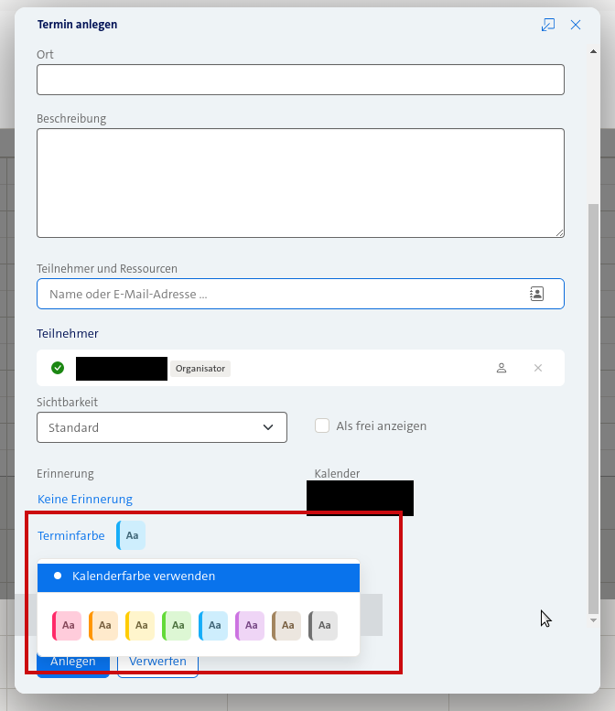615x711 pixels.
Task: Click the green confirmed status checkmark
Action: tap(58, 368)
